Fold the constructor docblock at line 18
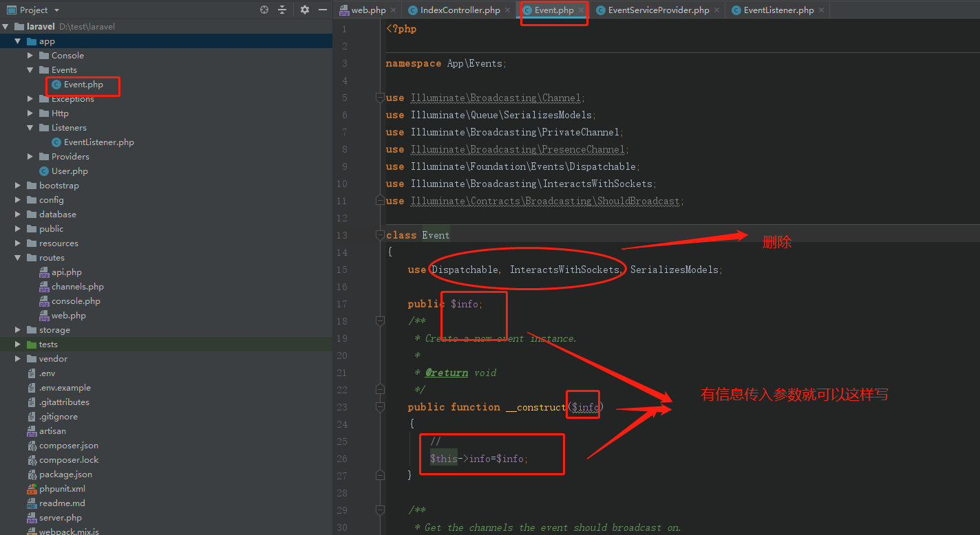 [380, 321]
